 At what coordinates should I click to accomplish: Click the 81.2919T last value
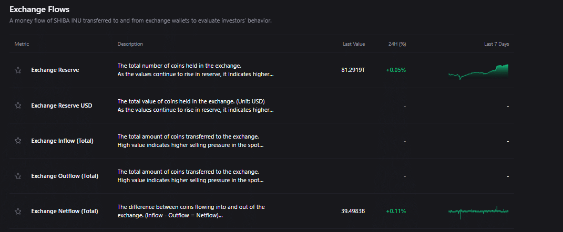[353, 70]
